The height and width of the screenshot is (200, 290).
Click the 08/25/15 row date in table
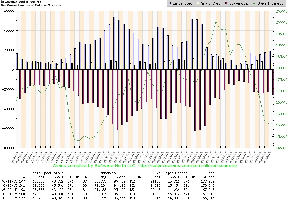[x=9, y=190]
